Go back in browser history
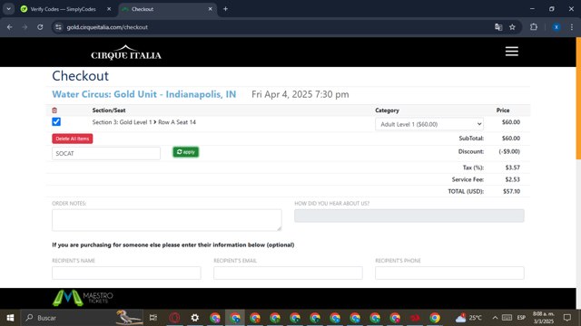The width and height of the screenshot is (581, 326). point(10,27)
